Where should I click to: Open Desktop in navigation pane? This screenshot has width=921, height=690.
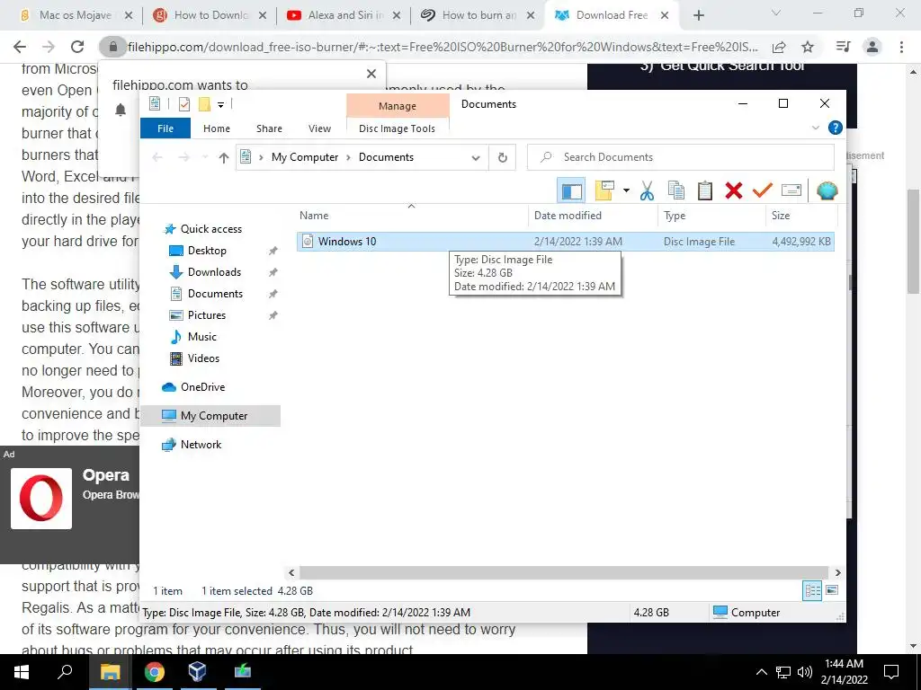(x=207, y=251)
